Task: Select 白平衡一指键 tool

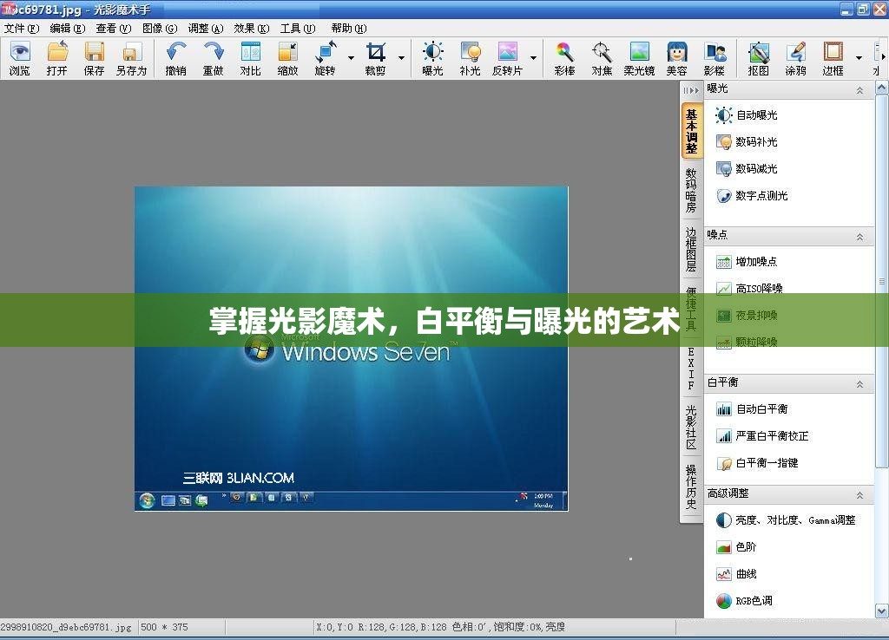Action: pyautogui.click(x=757, y=463)
